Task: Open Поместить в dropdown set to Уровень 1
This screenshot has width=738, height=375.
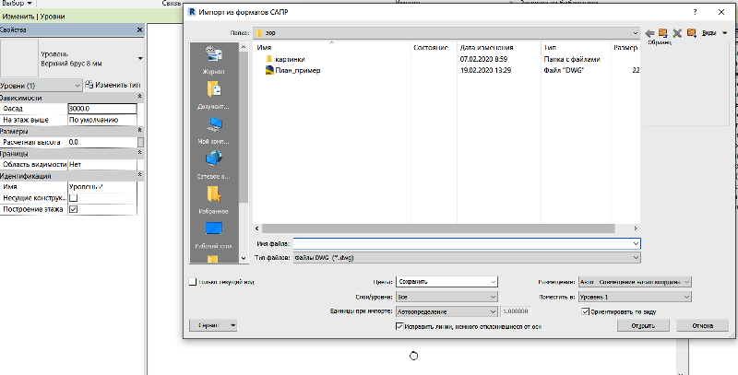Action: (635, 297)
